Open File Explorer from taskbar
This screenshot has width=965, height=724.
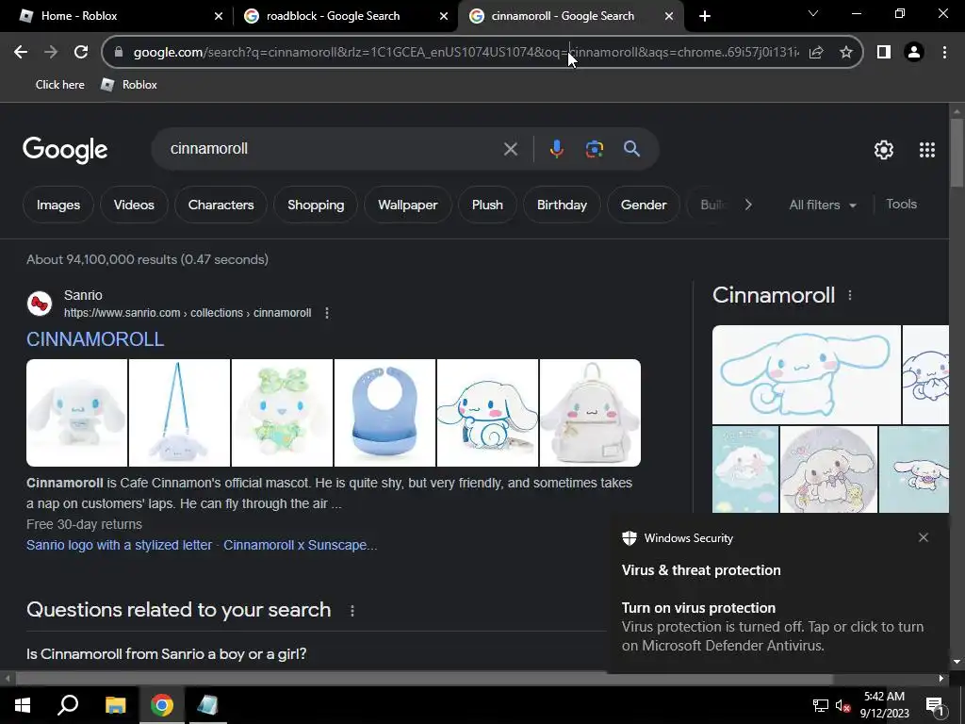[x=115, y=705]
